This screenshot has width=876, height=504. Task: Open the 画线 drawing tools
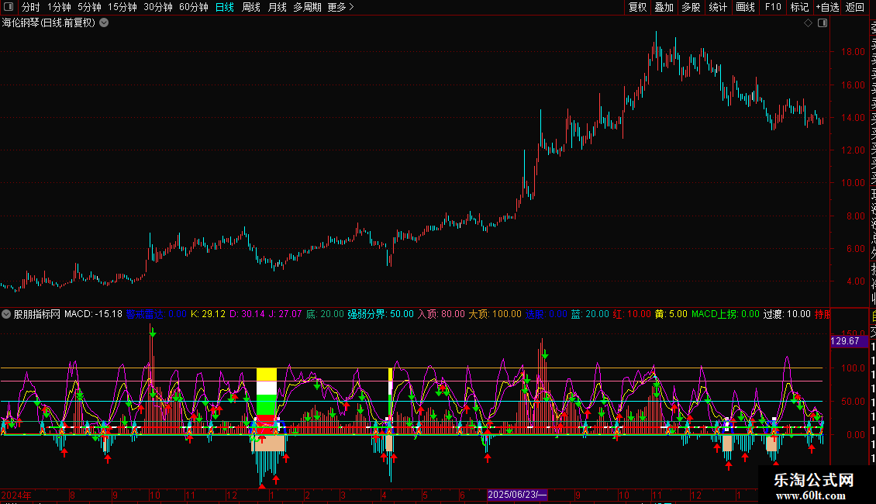tap(745, 7)
